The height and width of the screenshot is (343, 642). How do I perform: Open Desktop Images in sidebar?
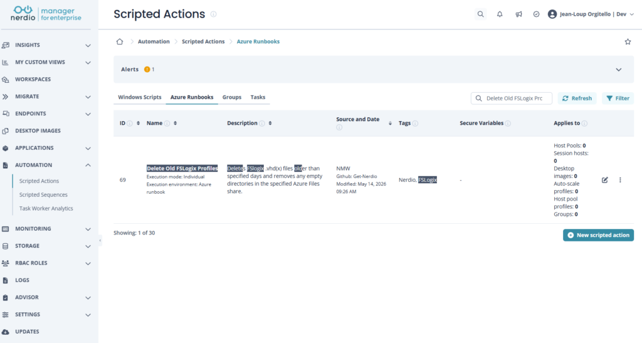[38, 131]
